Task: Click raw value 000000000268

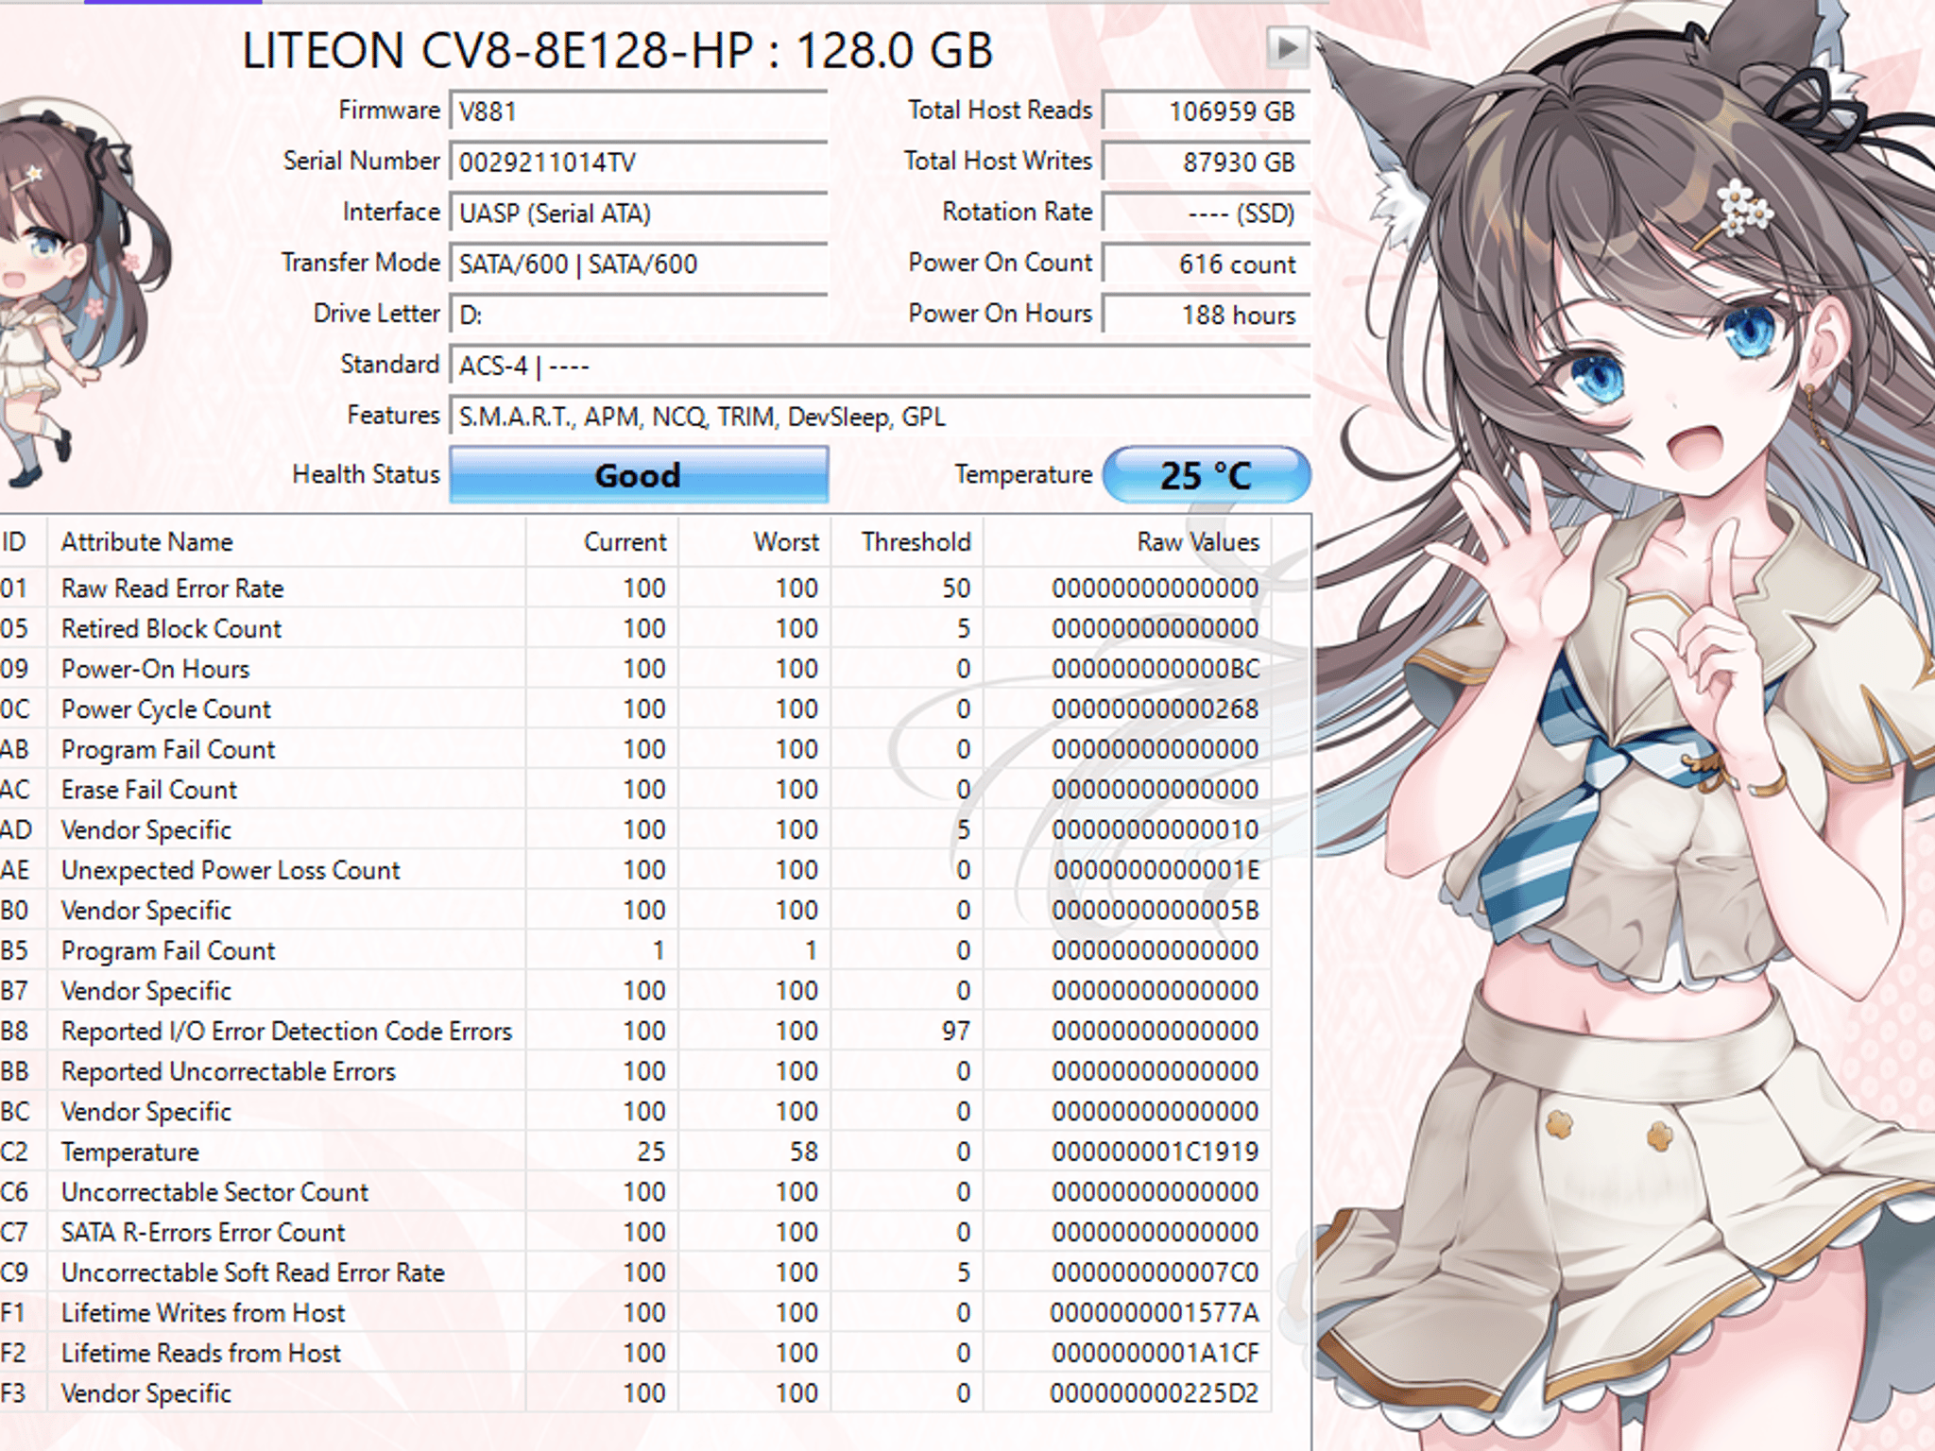Action: (x=1156, y=708)
